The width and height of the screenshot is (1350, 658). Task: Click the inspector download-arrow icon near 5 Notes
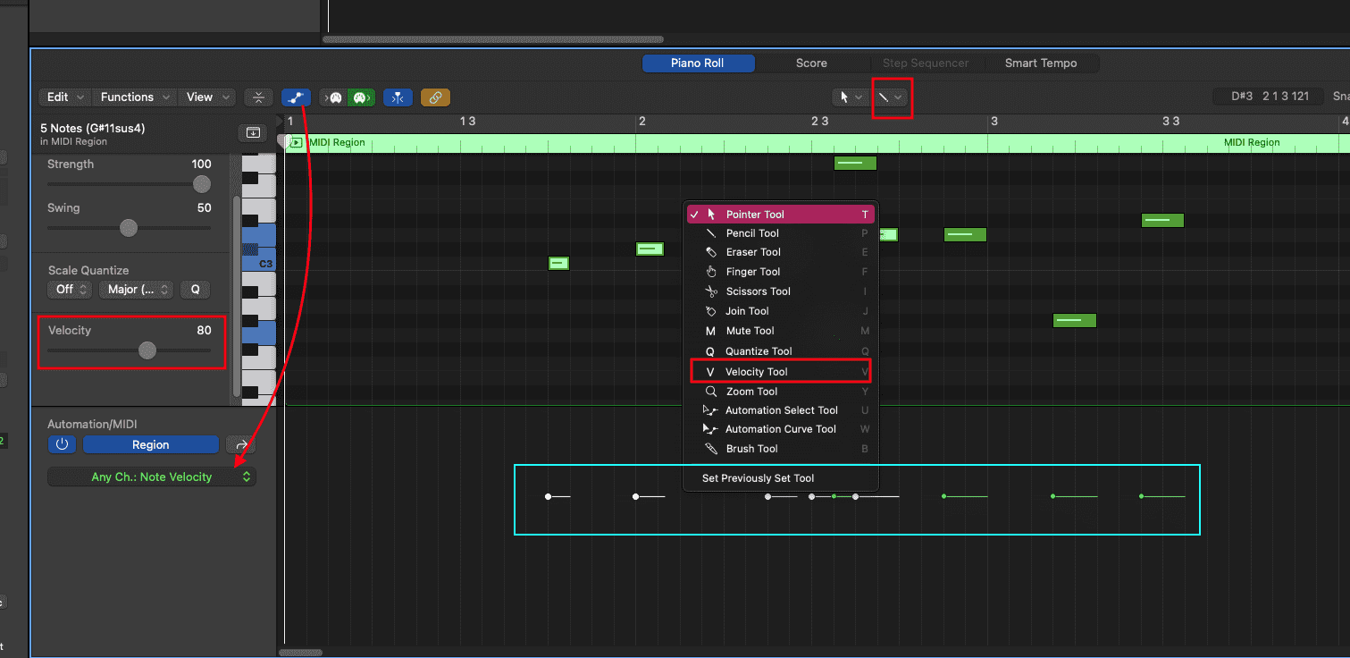pos(253,133)
